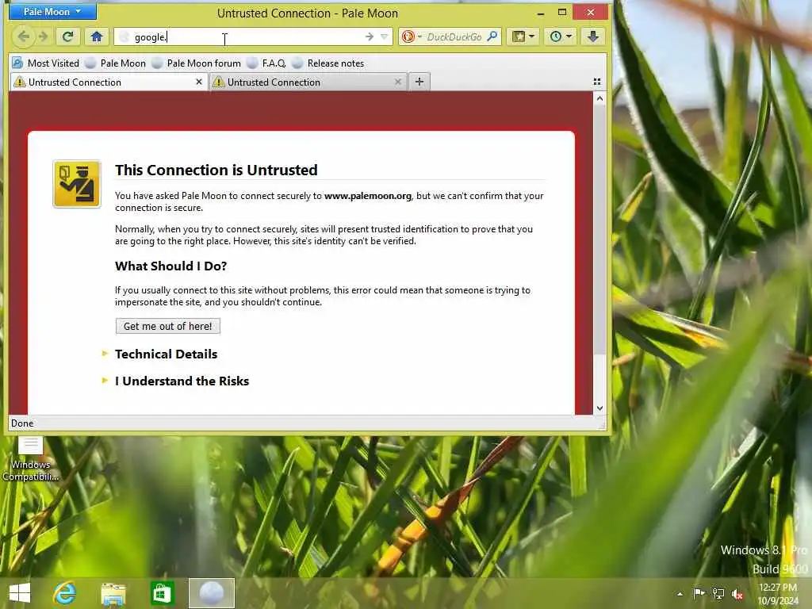
Task: Open the Bookmarks toolbar button
Action: pos(523,36)
